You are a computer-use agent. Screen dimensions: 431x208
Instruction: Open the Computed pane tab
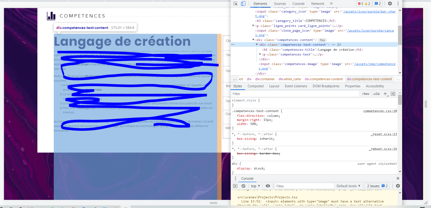pyautogui.click(x=255, y=86)
